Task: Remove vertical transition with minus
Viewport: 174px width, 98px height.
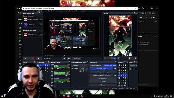Action: coord(133,69)
